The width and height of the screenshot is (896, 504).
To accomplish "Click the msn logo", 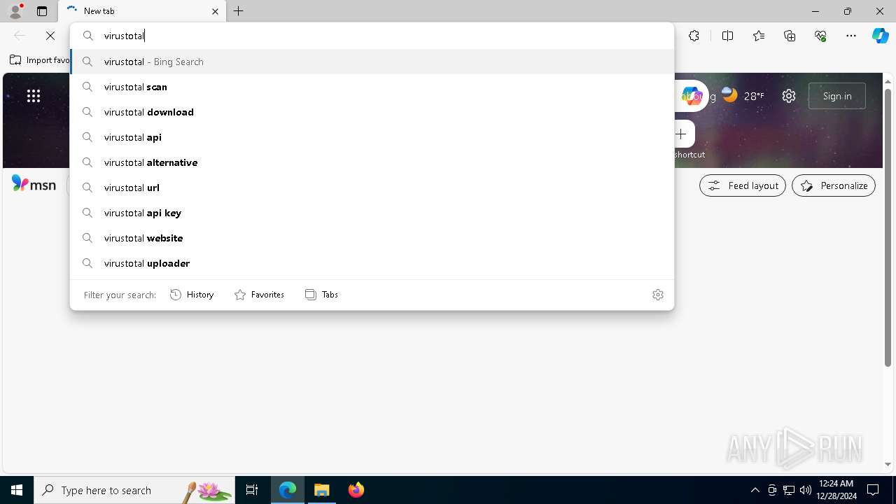I will coord(34,184).
